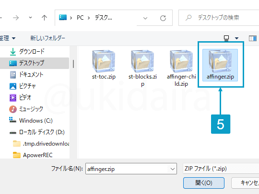The image size is (259, 194).
Task: Toggle the preview pane icon
Action: [x=253, y=38]
